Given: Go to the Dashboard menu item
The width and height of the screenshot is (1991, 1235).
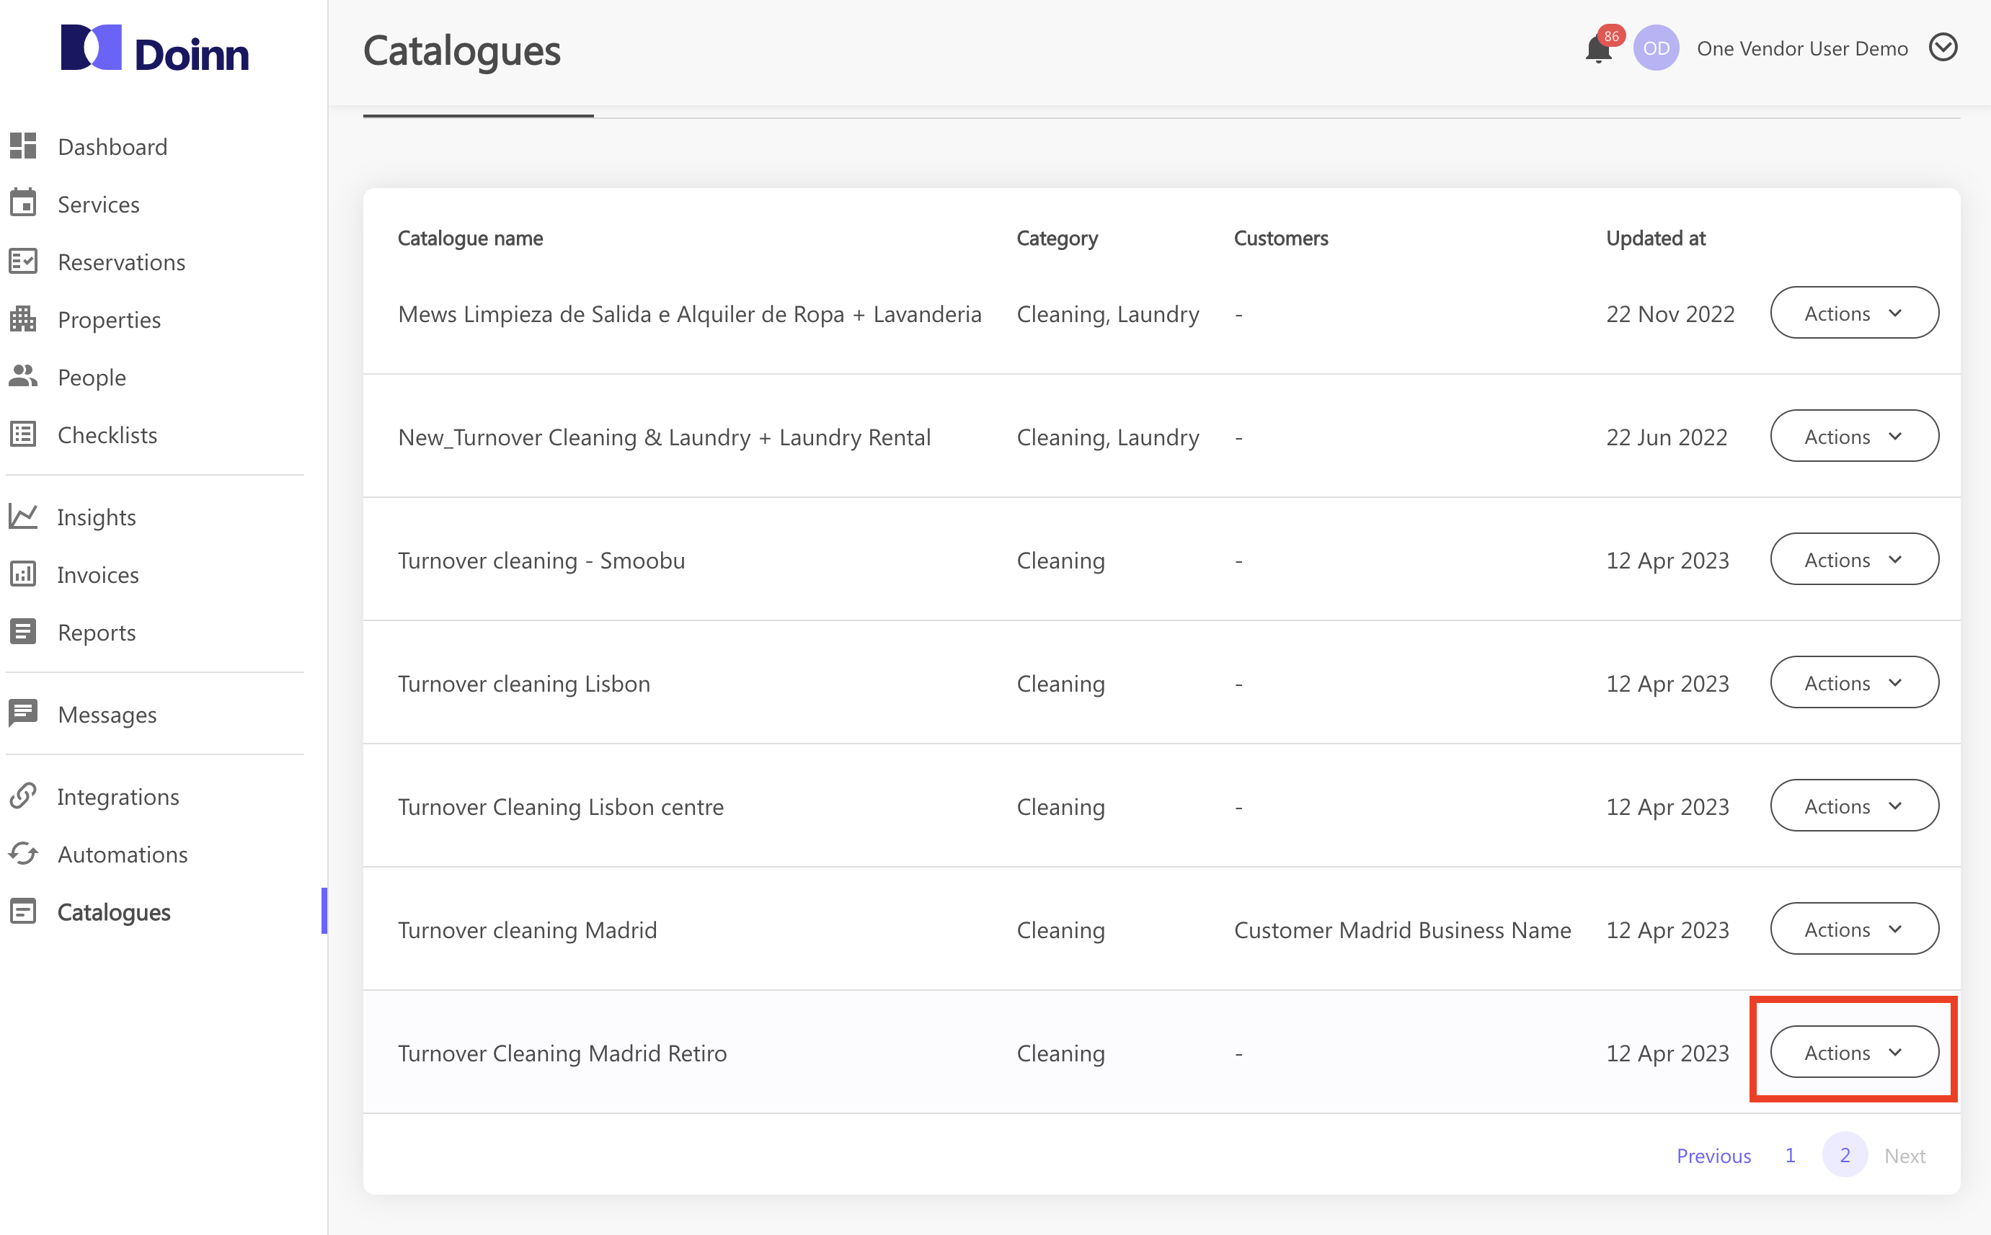Looking at the screenshot, I should pos(112,147).
